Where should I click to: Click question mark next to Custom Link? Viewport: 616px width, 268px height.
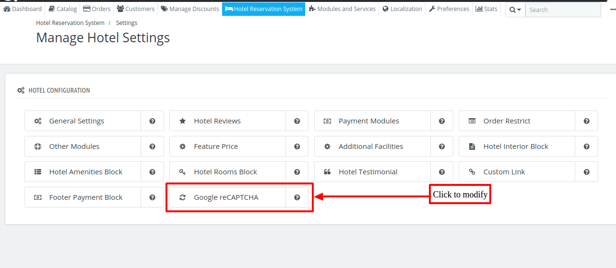point(586,172)
